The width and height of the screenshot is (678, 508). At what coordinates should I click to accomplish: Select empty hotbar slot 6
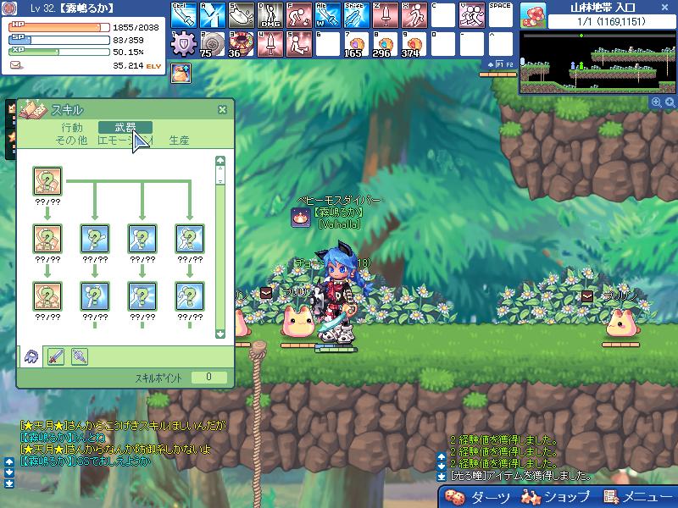(x=328, y=44)
